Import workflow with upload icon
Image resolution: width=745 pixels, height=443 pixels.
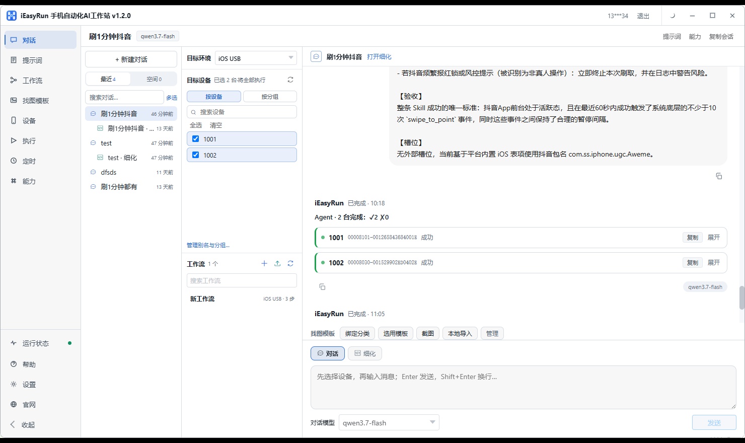click(x=277, y=263)
